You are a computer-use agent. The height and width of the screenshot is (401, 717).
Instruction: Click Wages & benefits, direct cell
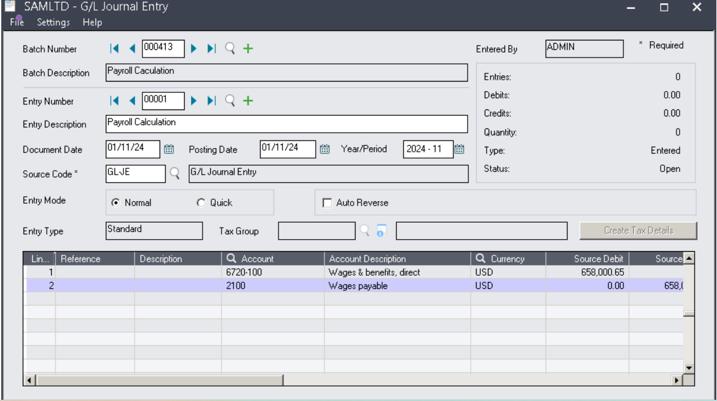[x=397, y=272]
